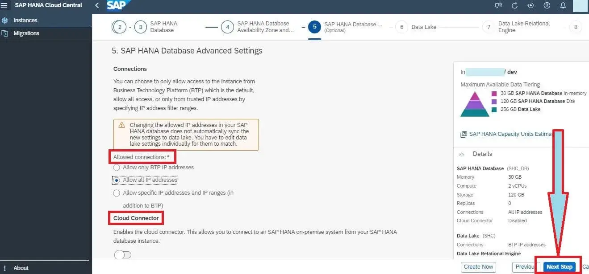Image resolution: width=589 pixels, height=274 pixels.
Task: Open the hamburger navigation menu
Action: point(4,5)
